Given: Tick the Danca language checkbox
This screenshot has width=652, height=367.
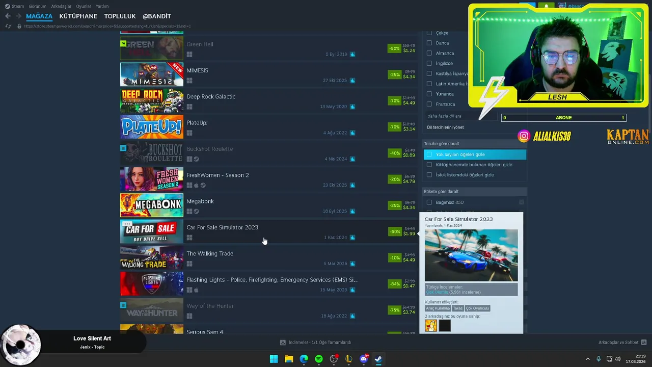Looking at the screenshot, I should tap(429, 43).
